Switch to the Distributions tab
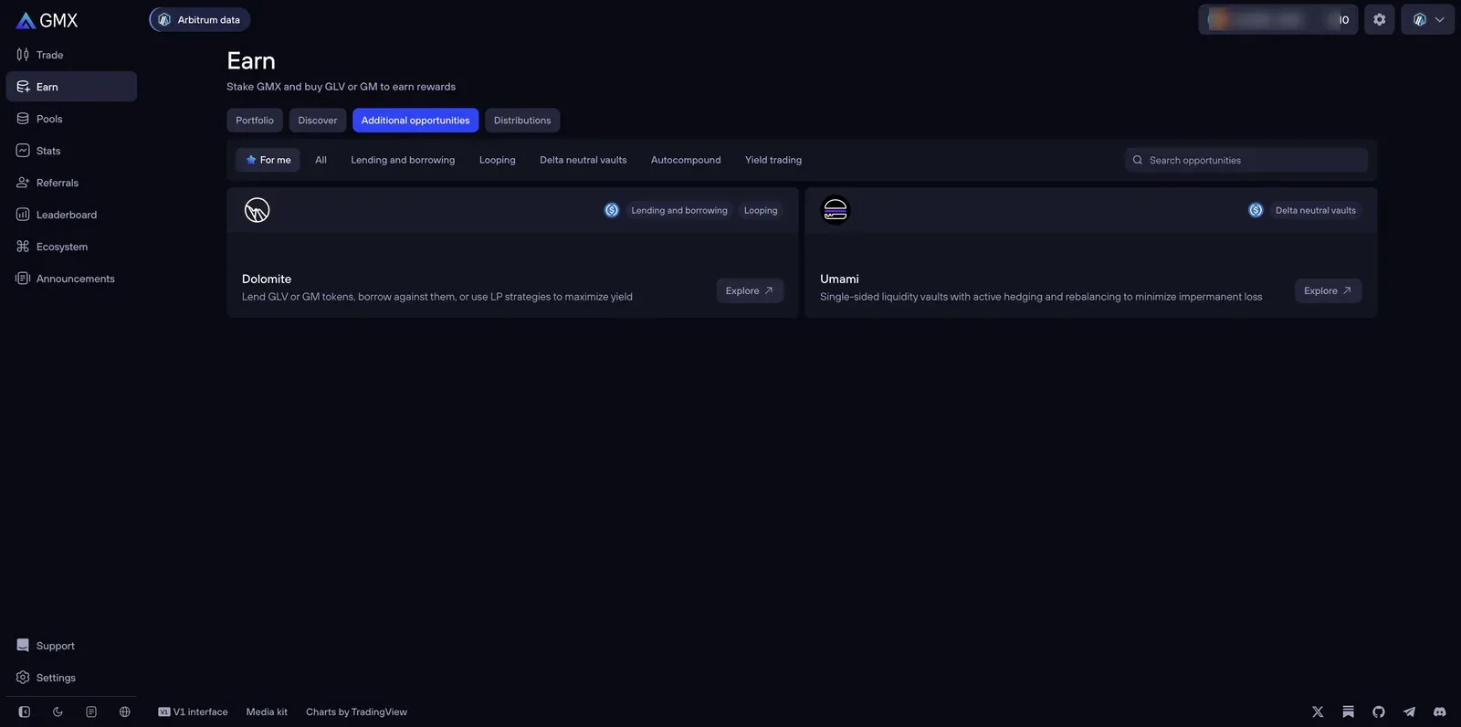The image size is (1461, 727). 522,121
